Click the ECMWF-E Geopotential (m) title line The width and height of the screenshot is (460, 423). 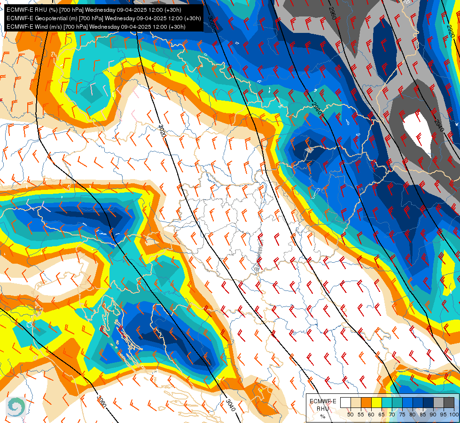[103, 18]
